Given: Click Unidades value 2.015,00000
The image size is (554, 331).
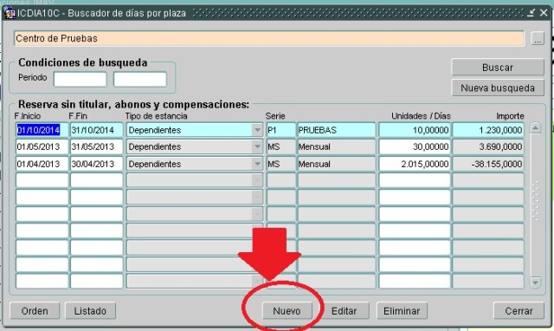Looking at the screenshot, I should pyautogui.click(x=415, y=164).
